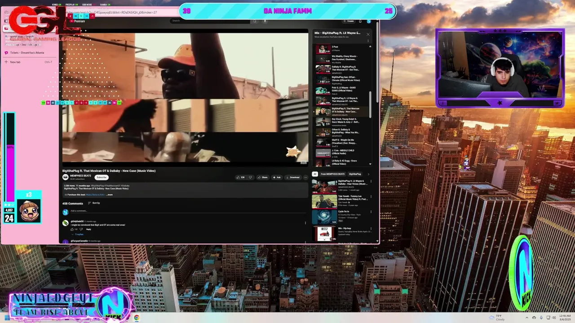
Task: Open Mix - Hip-hop playlist
Action: tap(341, 233)
